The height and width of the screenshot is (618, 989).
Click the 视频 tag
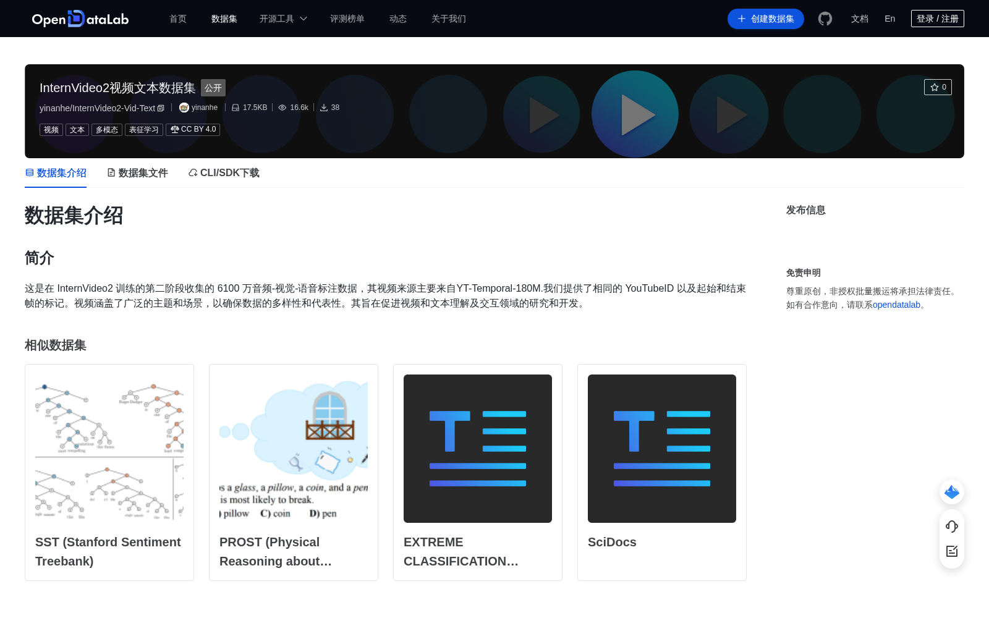pos(51,130)
